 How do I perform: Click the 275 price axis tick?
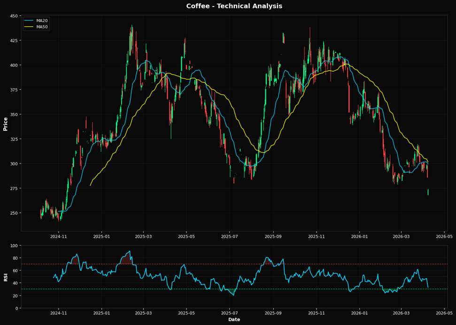tap(14, 188)
